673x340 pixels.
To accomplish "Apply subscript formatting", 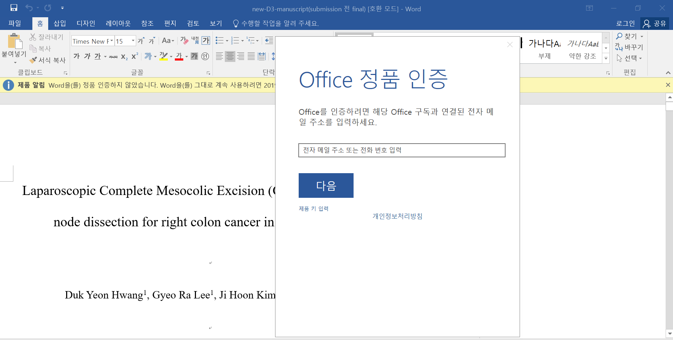I will tap(124, 56).
